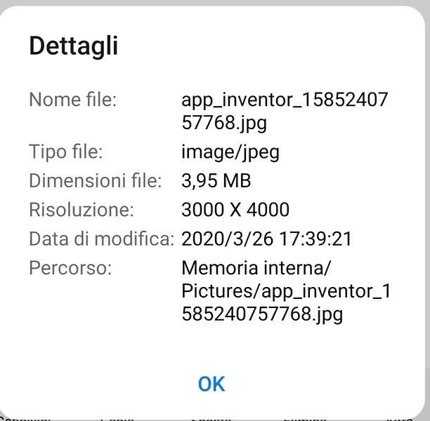Screen dimensions: 430x421
Task: Click the 3,95 MB size value
Action: click(x=216, y=180)
